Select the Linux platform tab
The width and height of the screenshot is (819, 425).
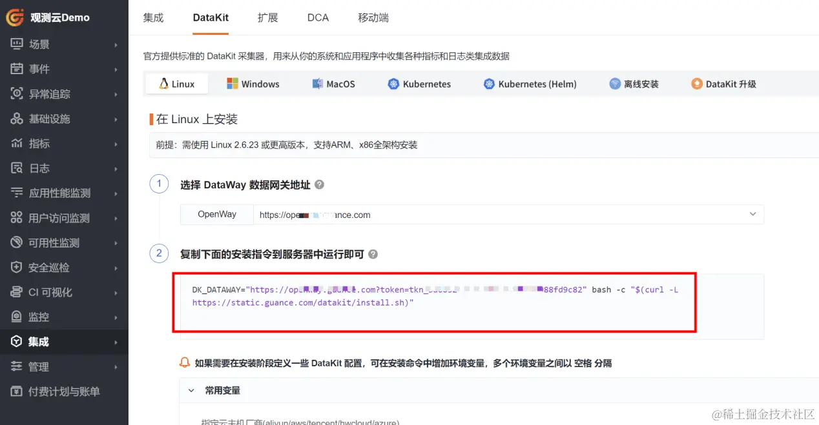coord(177,84)
